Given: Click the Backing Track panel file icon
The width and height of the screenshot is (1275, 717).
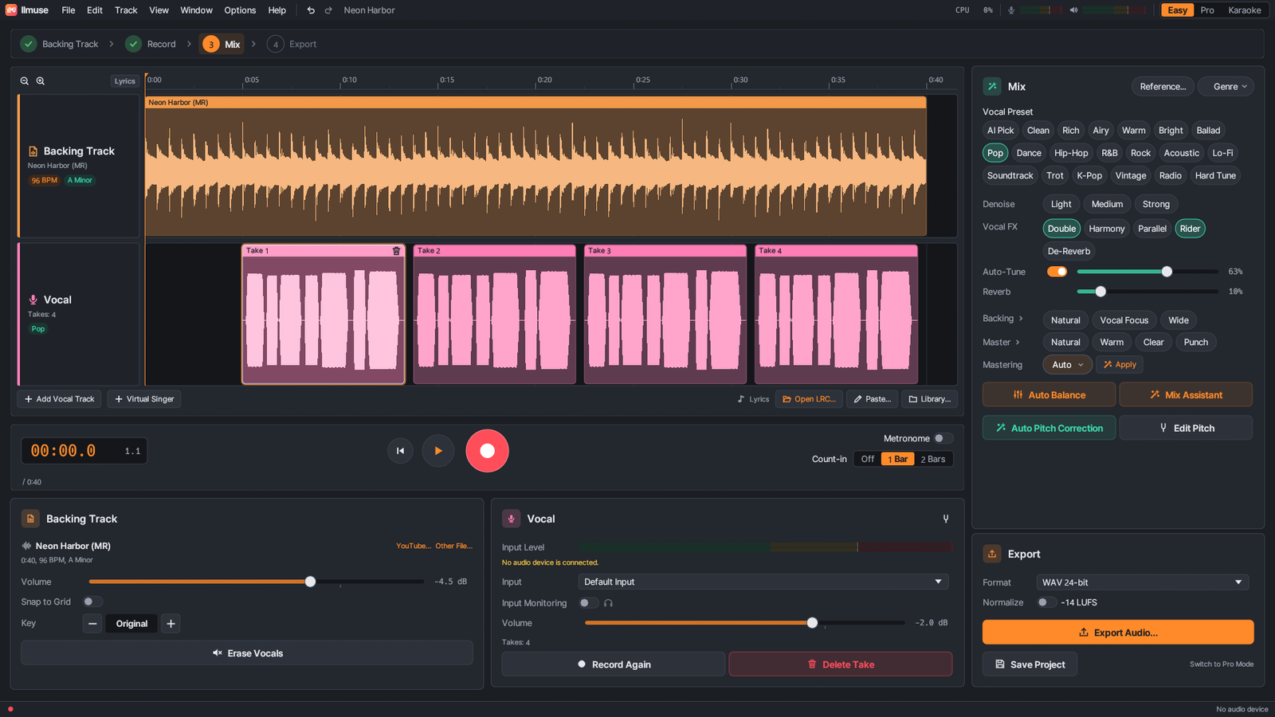Looking at the screenshot, I should click(30, 519).
